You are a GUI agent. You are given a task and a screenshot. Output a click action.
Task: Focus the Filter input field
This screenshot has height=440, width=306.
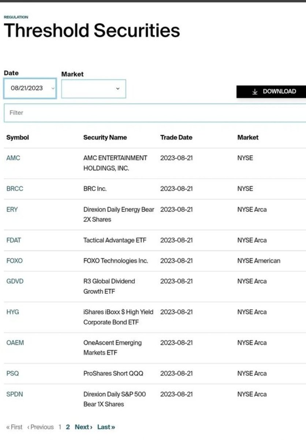(155, 113)
